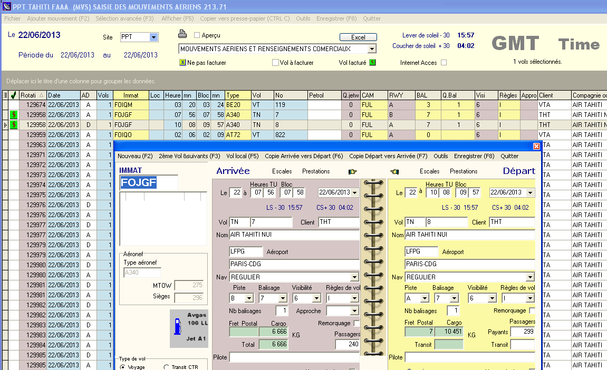
Task: Click the green dollar icon on row 129958 A
Action: pyautogui.click(x=14, y=115)
